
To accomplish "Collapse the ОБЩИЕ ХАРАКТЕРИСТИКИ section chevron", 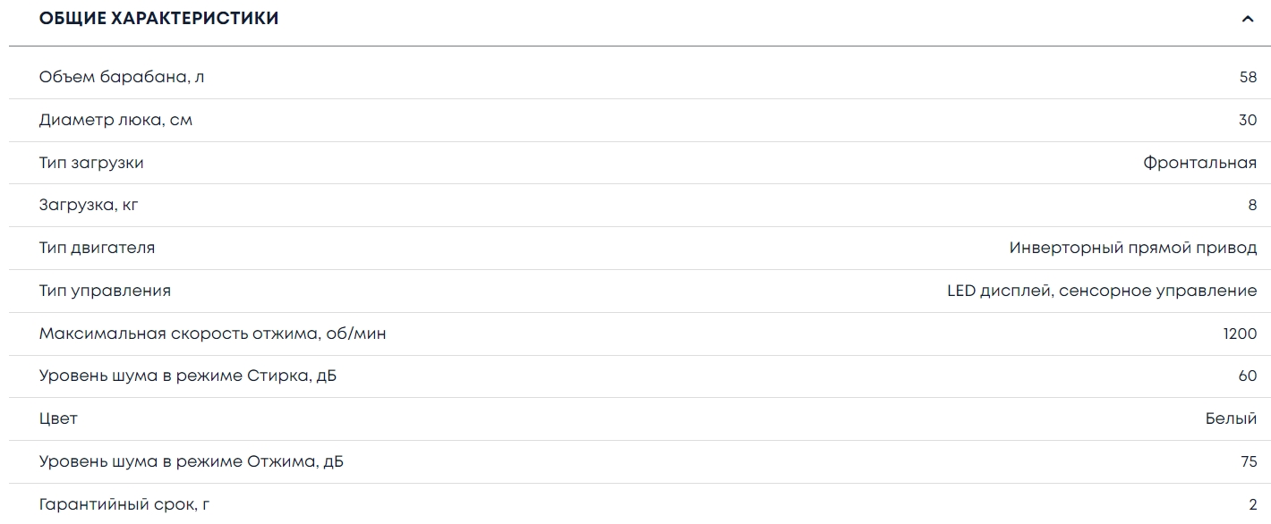I will coord(1248,19).
